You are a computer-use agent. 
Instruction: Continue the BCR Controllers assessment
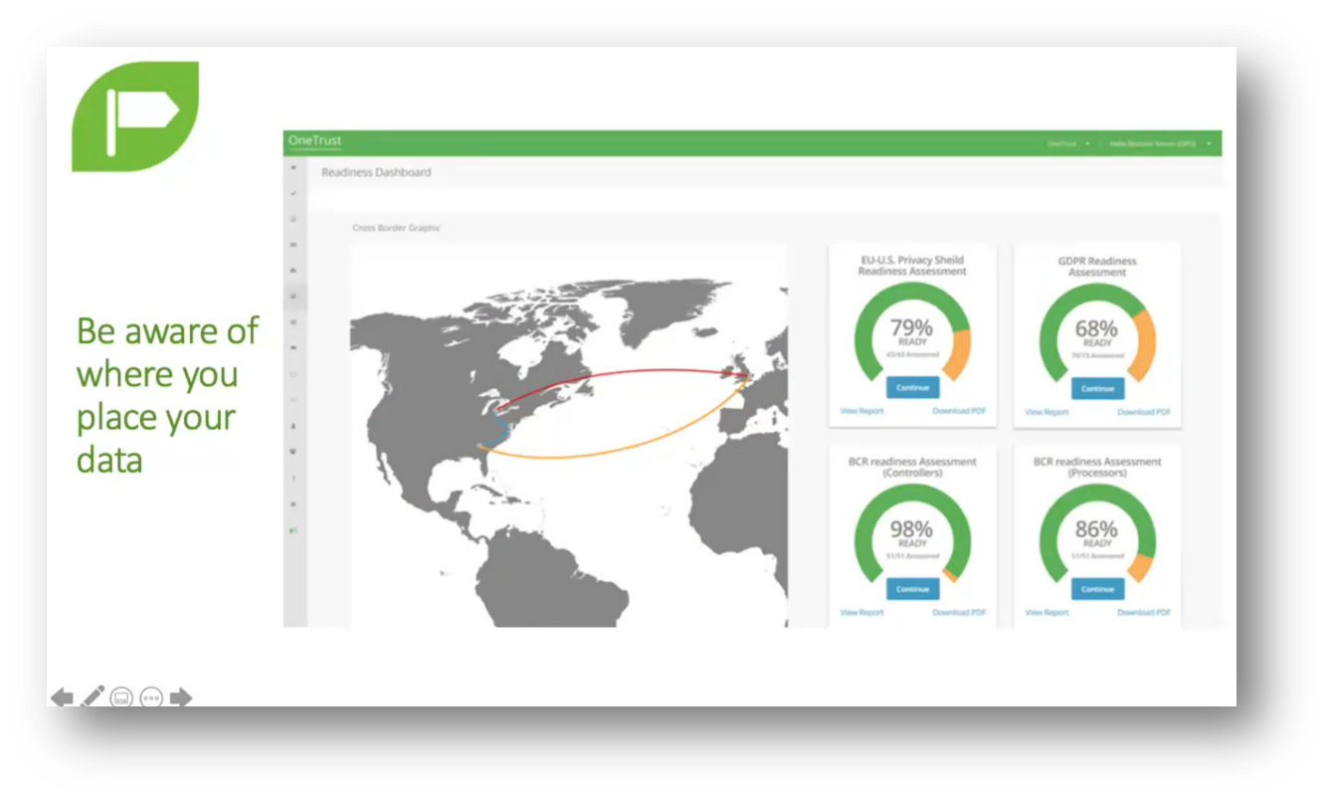click(x=912, y=589)
